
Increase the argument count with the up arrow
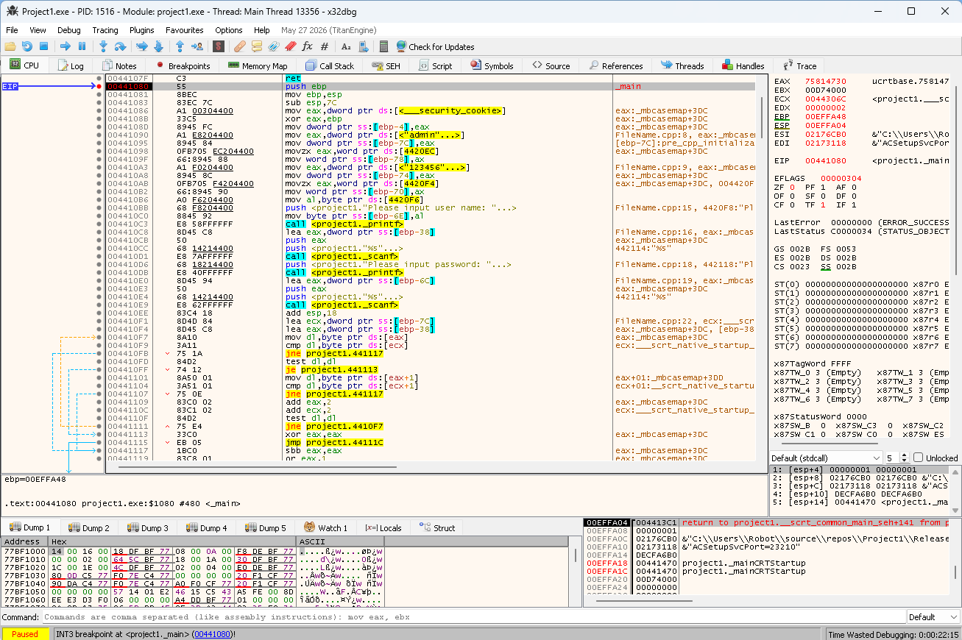point(904,455)
